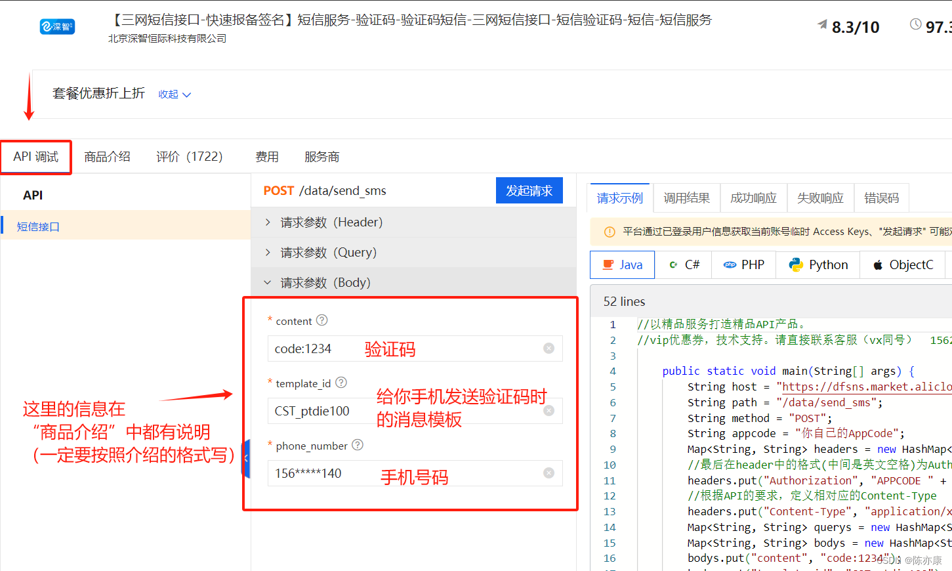Click code line 4 public static void main
The height and width of the screenshot is (571, 952).
pos(789,371)
